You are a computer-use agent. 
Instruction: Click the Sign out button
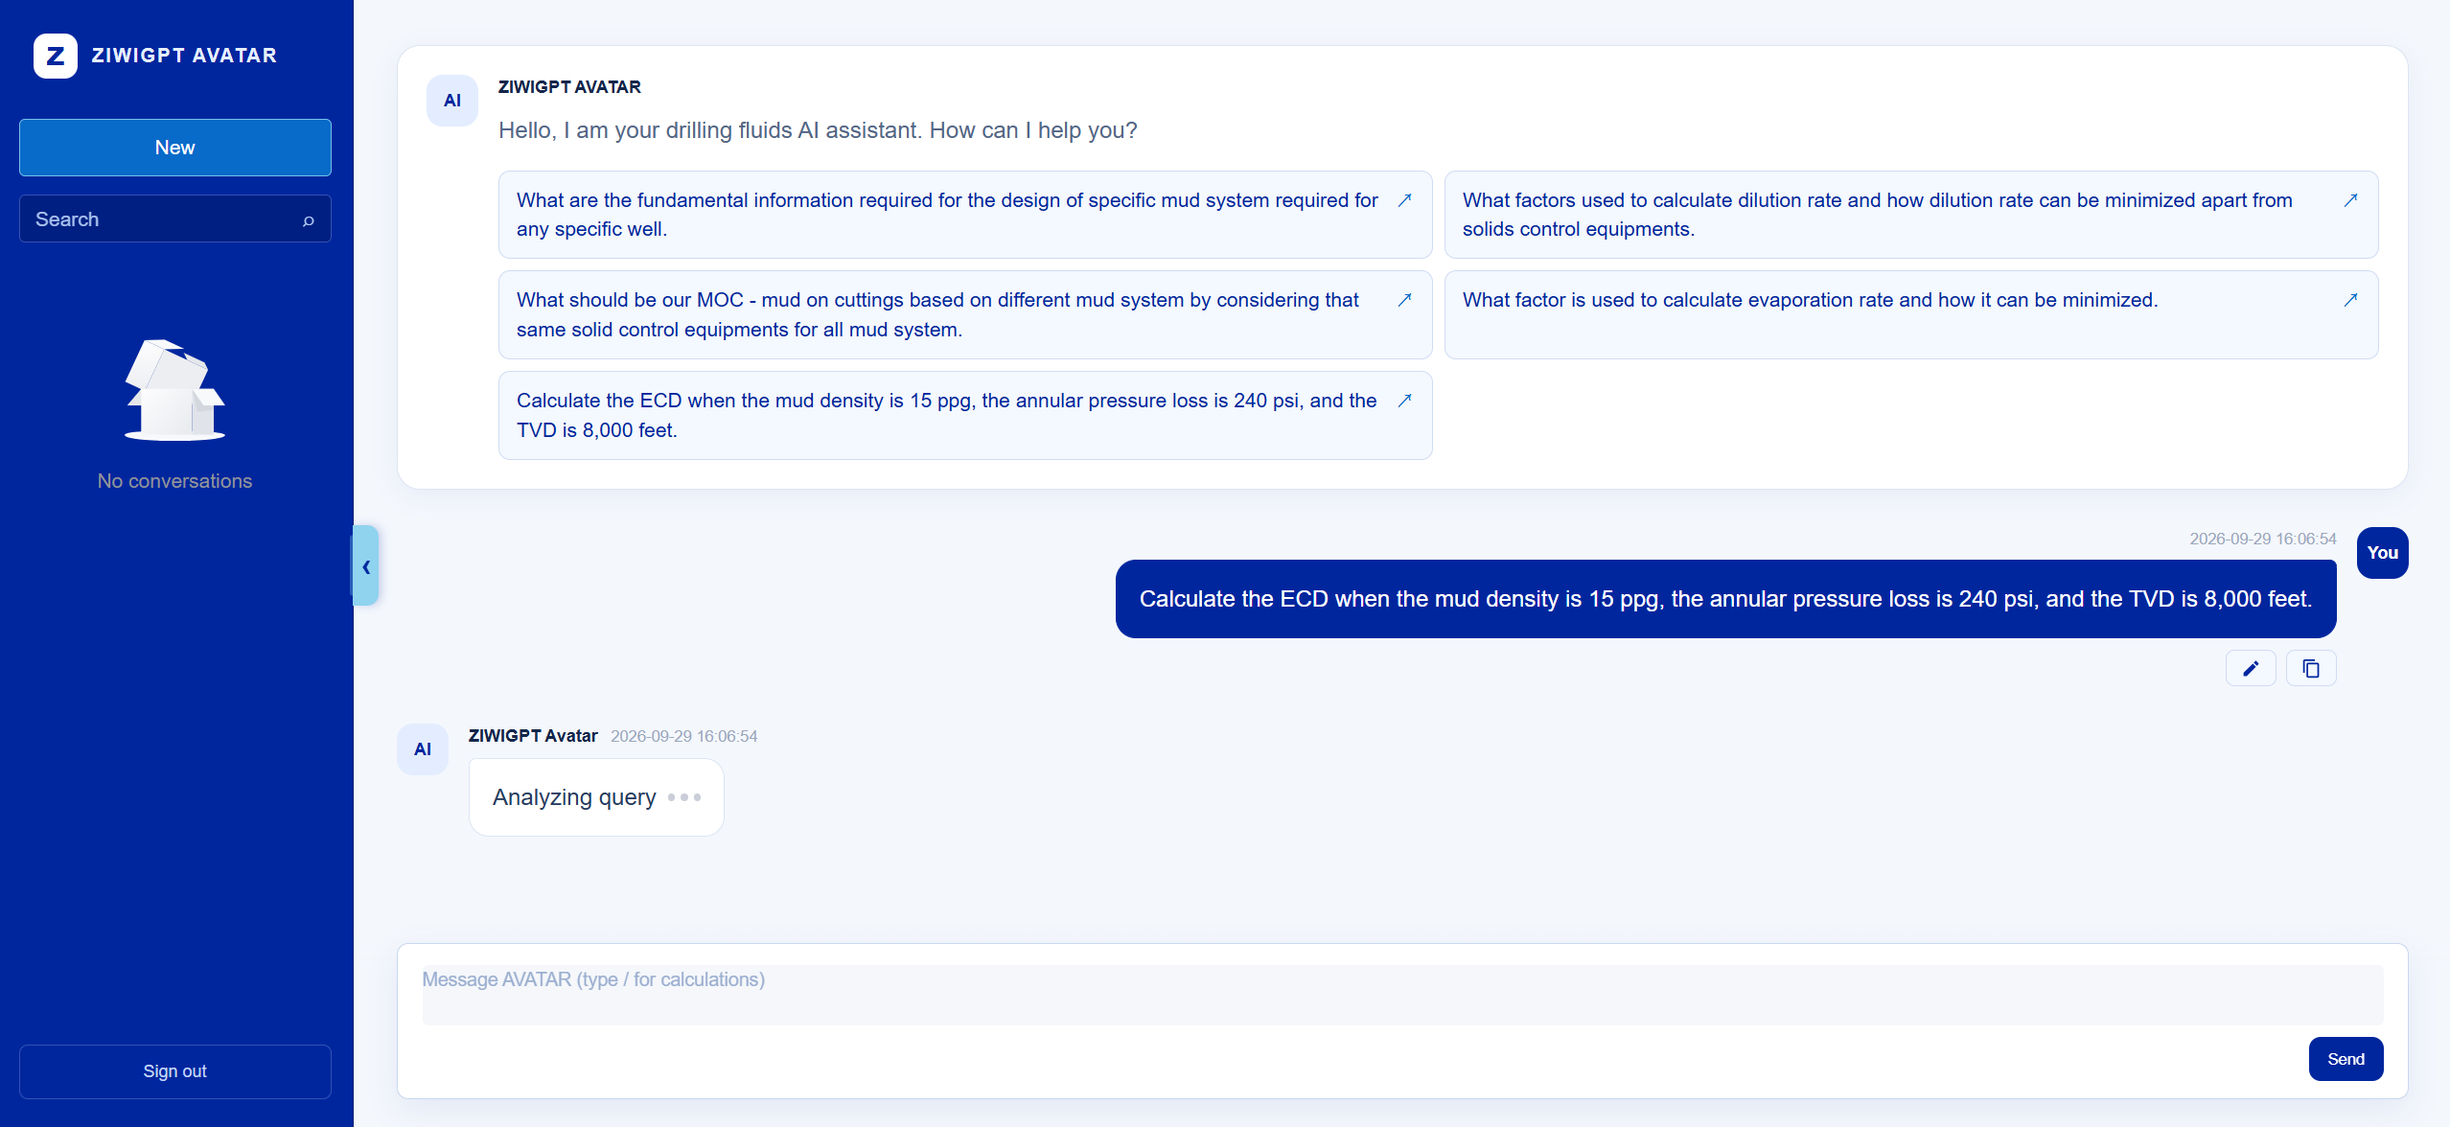[175, 1071]
